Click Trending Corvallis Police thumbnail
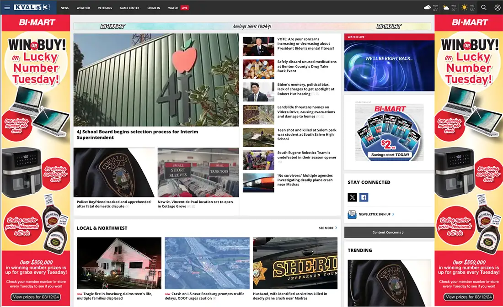Viewport: 503px width, 307px height. point(389,283)
